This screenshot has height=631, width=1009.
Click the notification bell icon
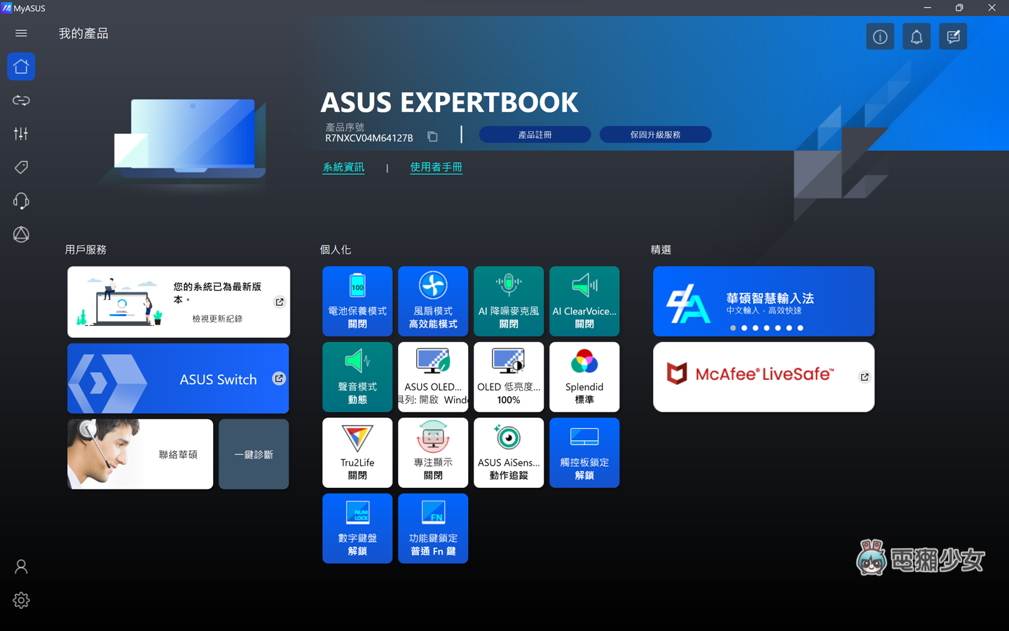click(x=916, y=36)
